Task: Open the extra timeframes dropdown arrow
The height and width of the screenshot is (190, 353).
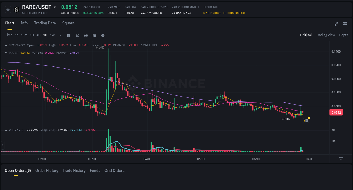Action: tap(60, 35)
